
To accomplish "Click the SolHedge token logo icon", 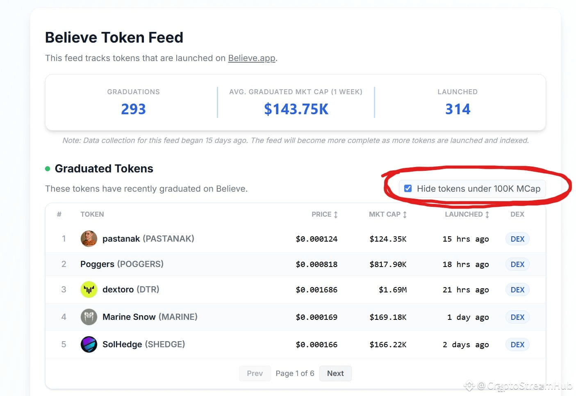I will click(89, 344).
